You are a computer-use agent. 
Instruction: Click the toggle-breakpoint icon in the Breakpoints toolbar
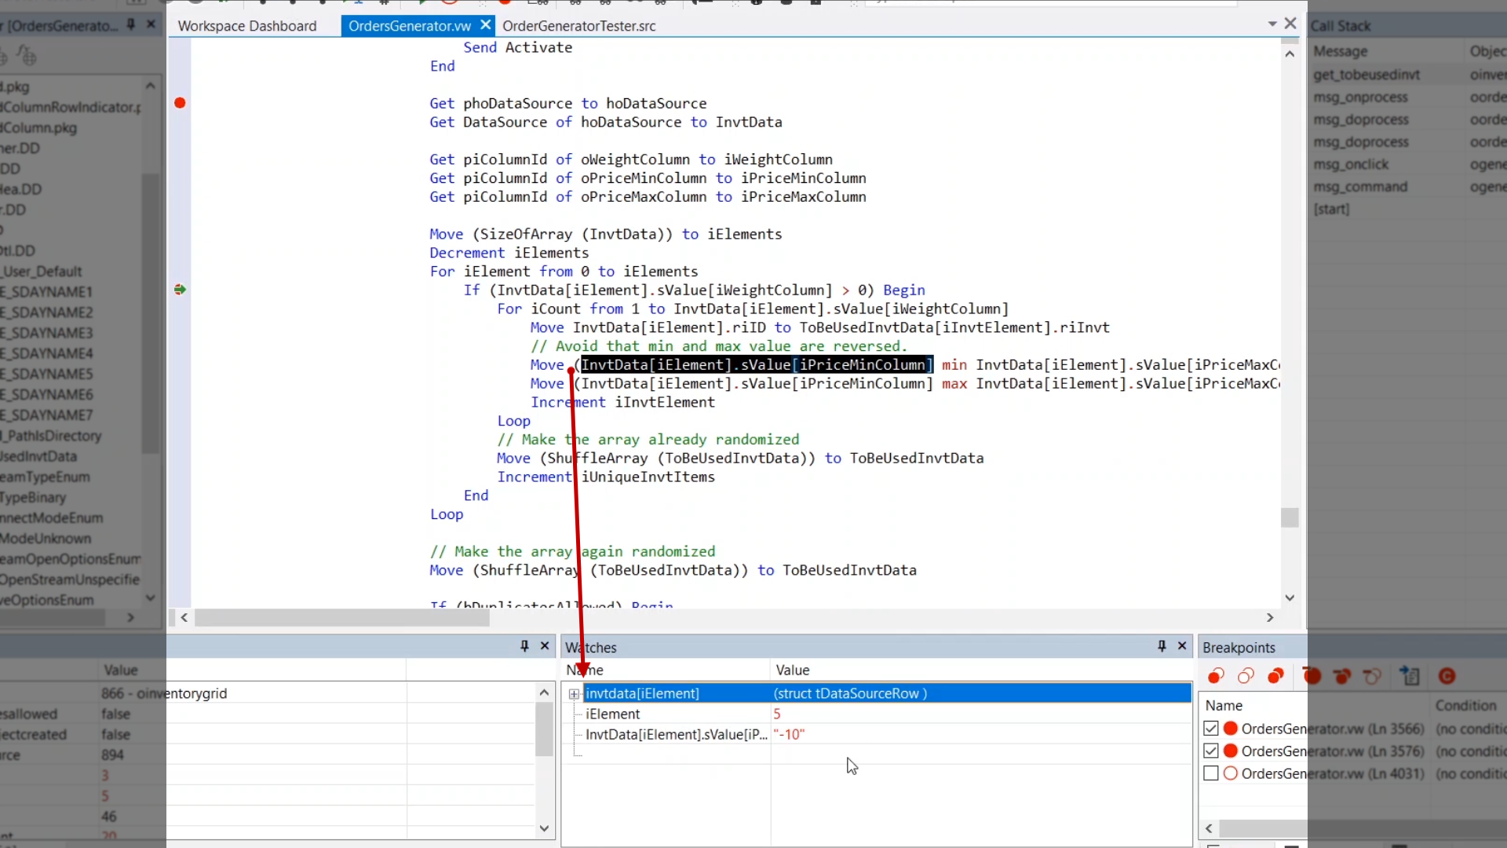1216,676
